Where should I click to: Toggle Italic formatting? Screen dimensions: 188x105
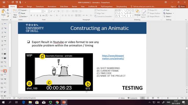click(x=34, y=15)
